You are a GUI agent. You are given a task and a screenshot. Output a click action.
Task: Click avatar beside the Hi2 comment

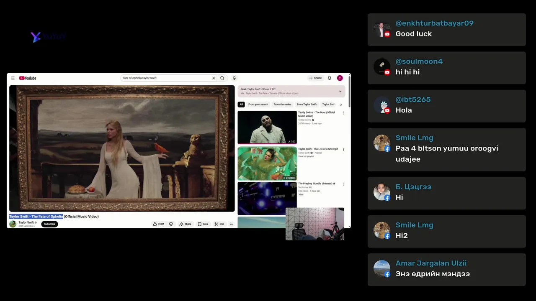point(382,230)
